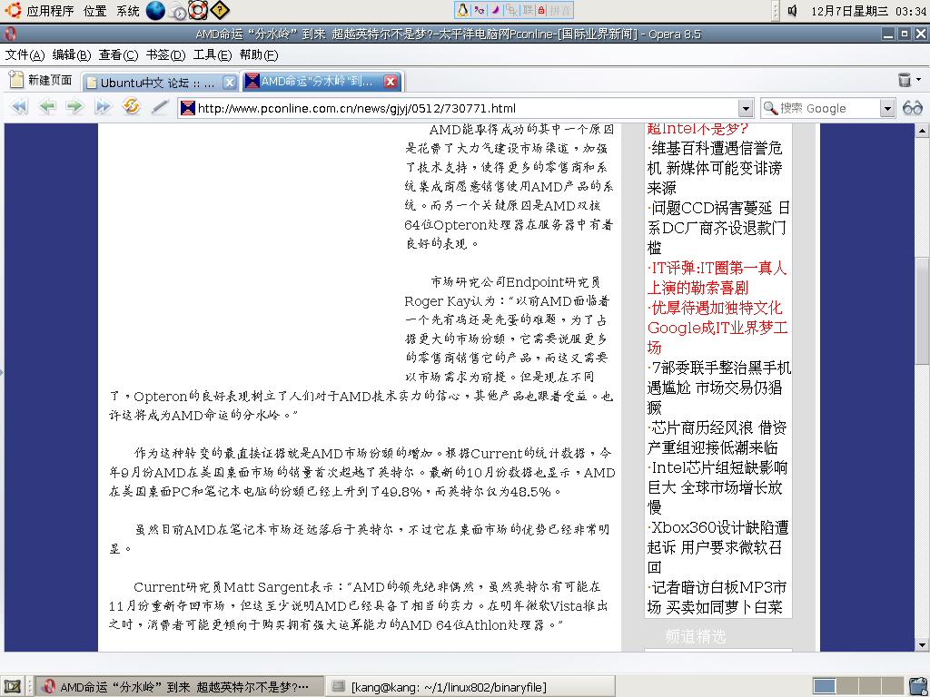This screenshot has width=930, height=697.
Task: Open the 查看(C) menu
Action: (x=118, y=55)
